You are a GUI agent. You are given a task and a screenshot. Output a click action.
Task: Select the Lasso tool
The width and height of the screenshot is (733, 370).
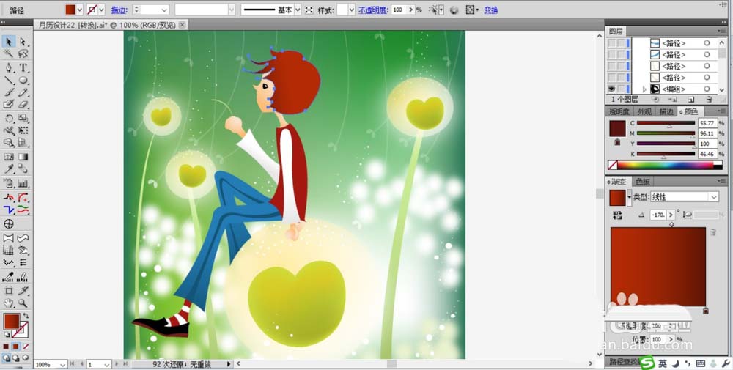click(x=23, y=54)
